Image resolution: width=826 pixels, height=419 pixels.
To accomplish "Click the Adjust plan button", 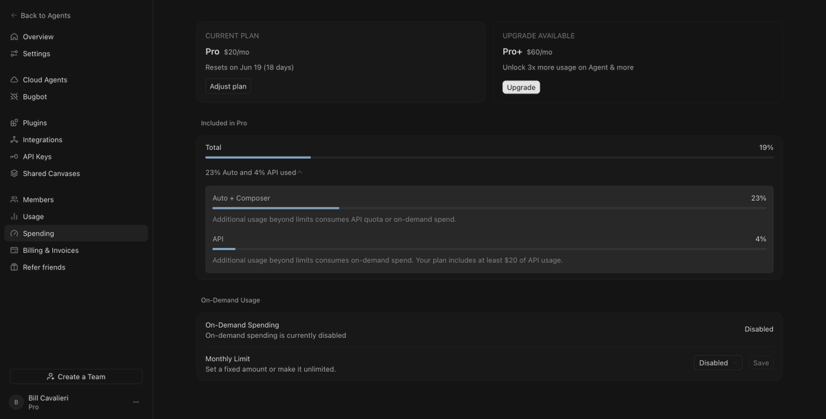I will tap(228, 87).
